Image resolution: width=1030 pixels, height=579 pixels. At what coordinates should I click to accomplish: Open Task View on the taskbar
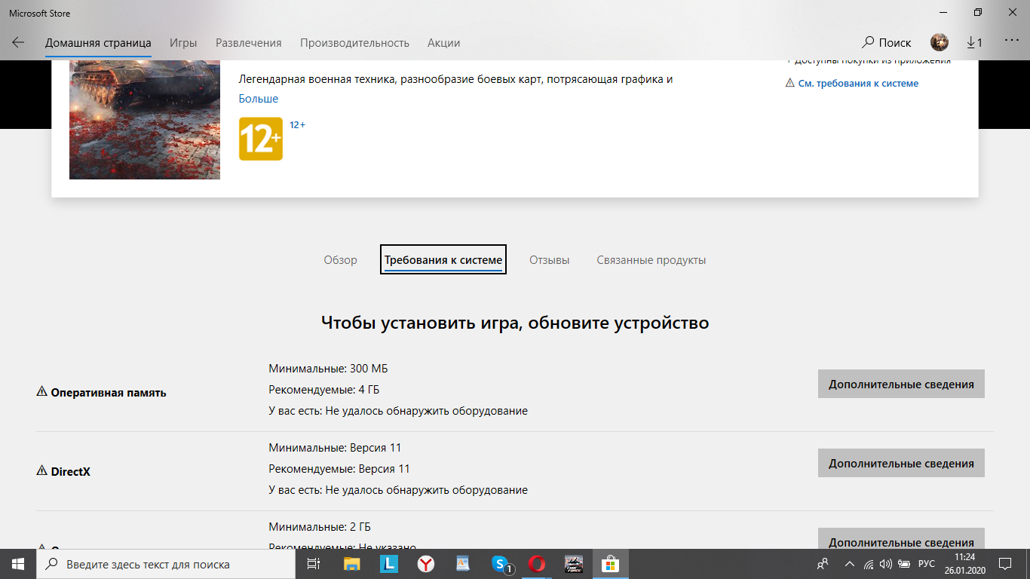314,564
